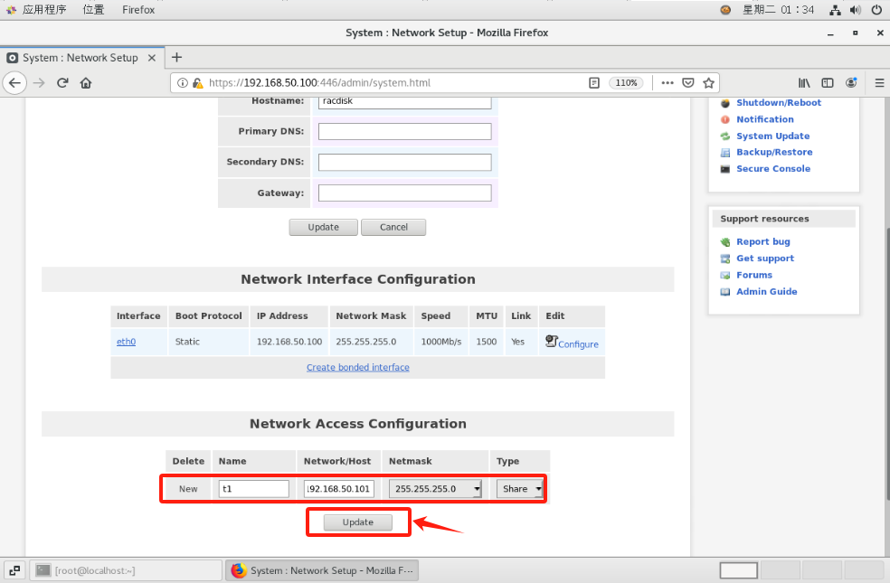Open the power menu icon in top bar
The image size is (890, 583).
point(877,10)
